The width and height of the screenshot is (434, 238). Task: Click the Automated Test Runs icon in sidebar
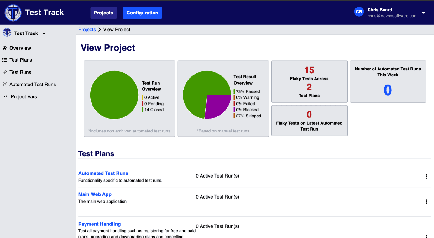click(5, 84)
